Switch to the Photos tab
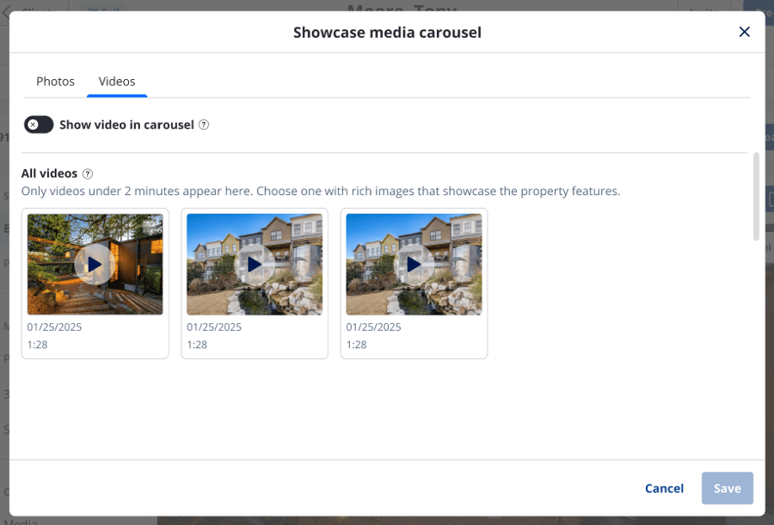 pyautogui.click(x=55, y=82)
